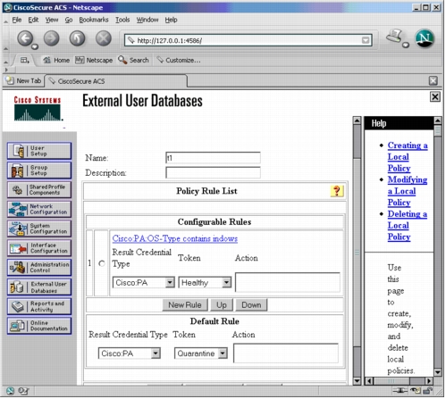Open External User Databases section
Viewport: 446px width, 399px height.
39,287
